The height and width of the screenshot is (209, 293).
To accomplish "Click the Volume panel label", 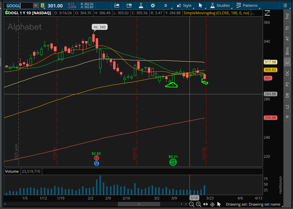I will point(12,171).
